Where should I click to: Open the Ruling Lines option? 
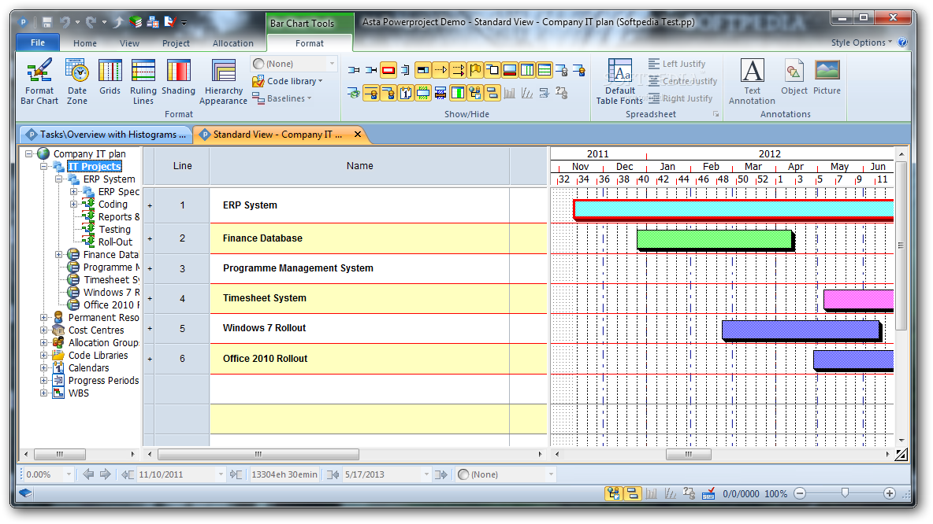tap(143, 81)
